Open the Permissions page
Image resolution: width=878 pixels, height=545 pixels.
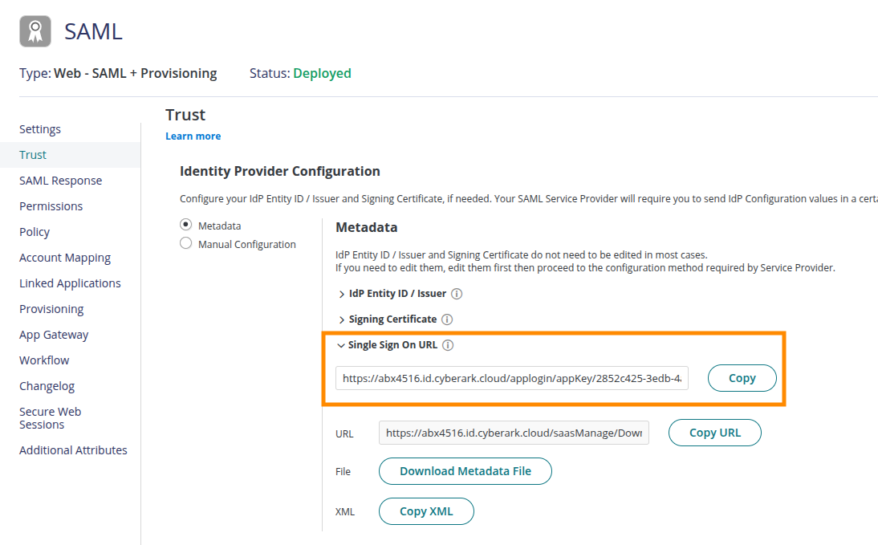51,206
